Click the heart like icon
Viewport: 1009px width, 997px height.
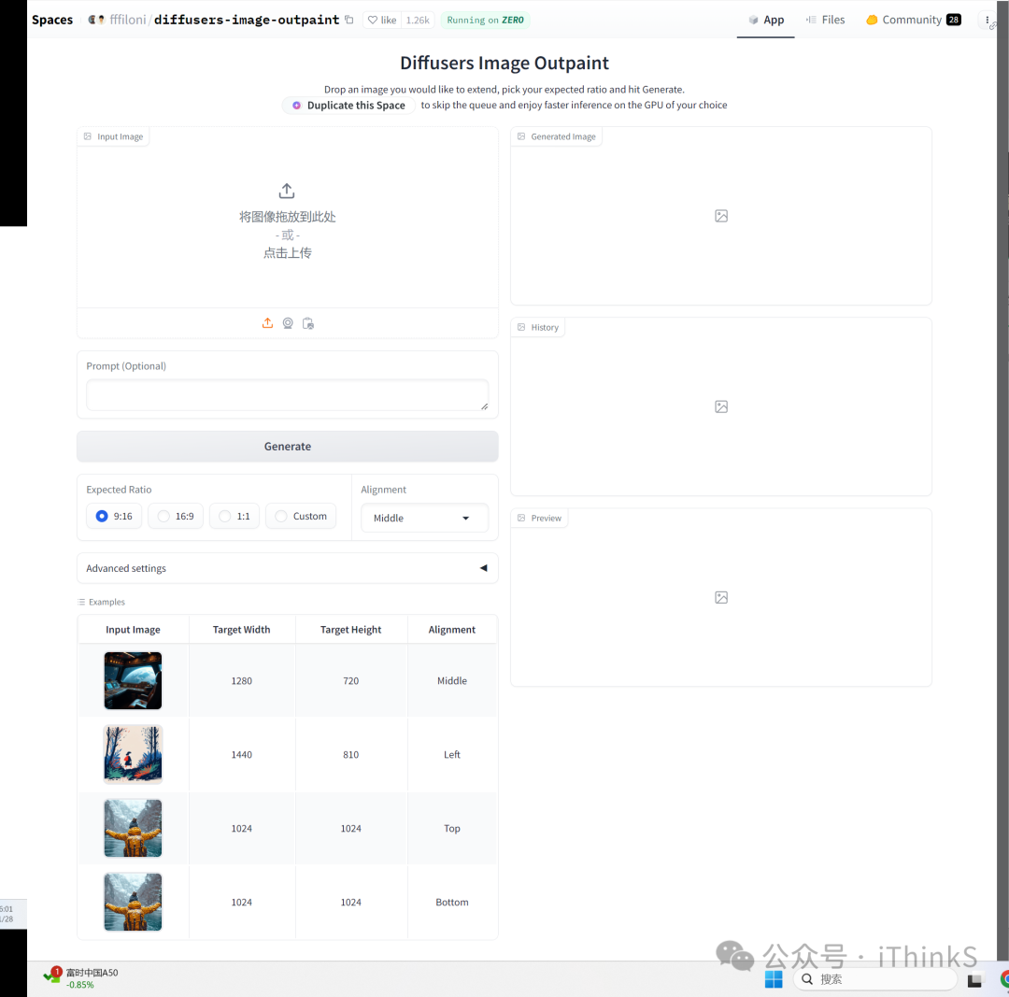[373, 20]
